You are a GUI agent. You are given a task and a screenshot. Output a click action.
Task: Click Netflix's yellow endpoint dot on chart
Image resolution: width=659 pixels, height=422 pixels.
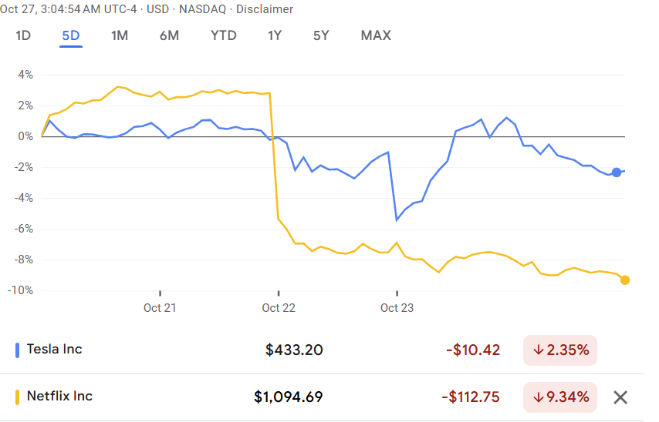coord(625,280)
